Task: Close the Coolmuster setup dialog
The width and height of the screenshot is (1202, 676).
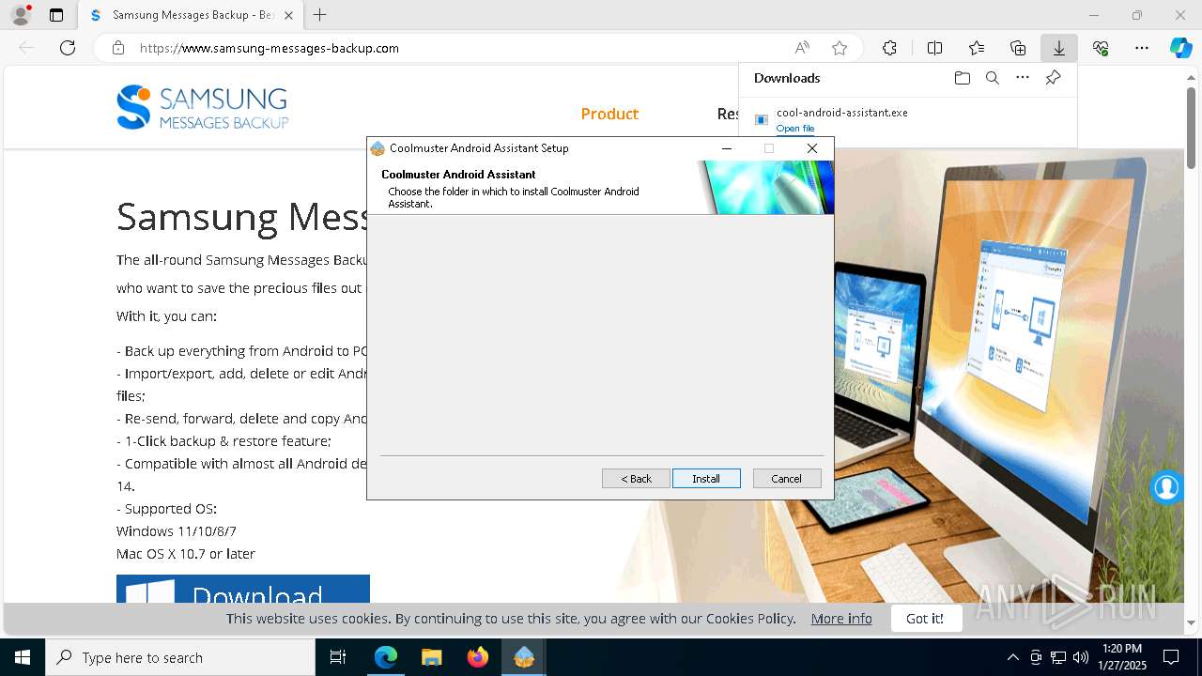Action: pyautogui.click(x=812, y=148)
